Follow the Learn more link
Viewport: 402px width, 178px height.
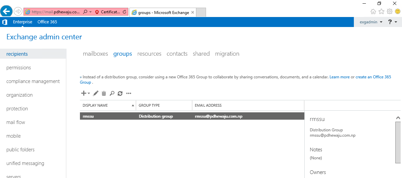339,77
